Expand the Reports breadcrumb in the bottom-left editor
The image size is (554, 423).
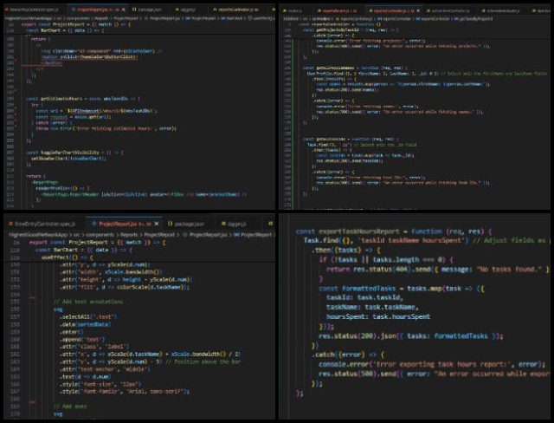click(127, 234)
